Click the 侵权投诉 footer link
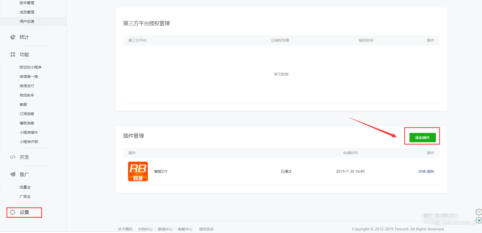 206,229
